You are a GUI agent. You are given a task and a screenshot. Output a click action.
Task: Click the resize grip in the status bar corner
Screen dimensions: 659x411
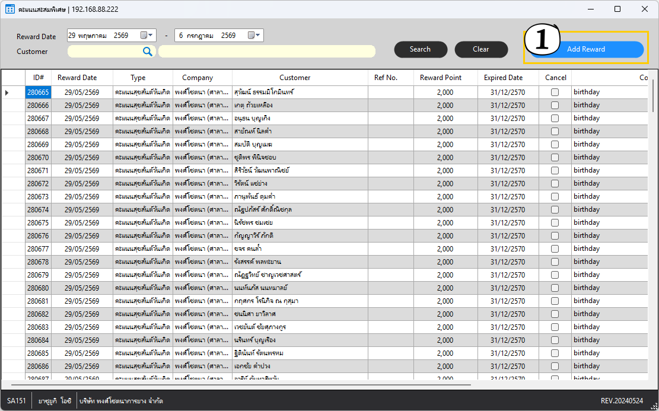pos(654,406)
